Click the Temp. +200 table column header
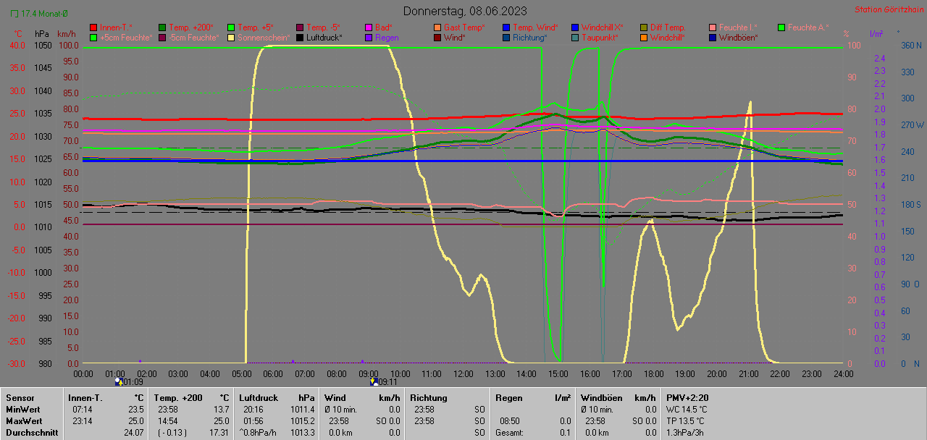 pyautogui.click(x=178, y=398)
